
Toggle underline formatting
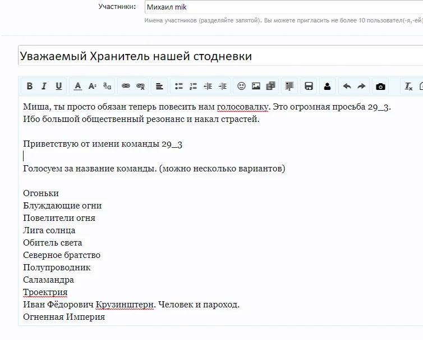[x=58, y=86]
